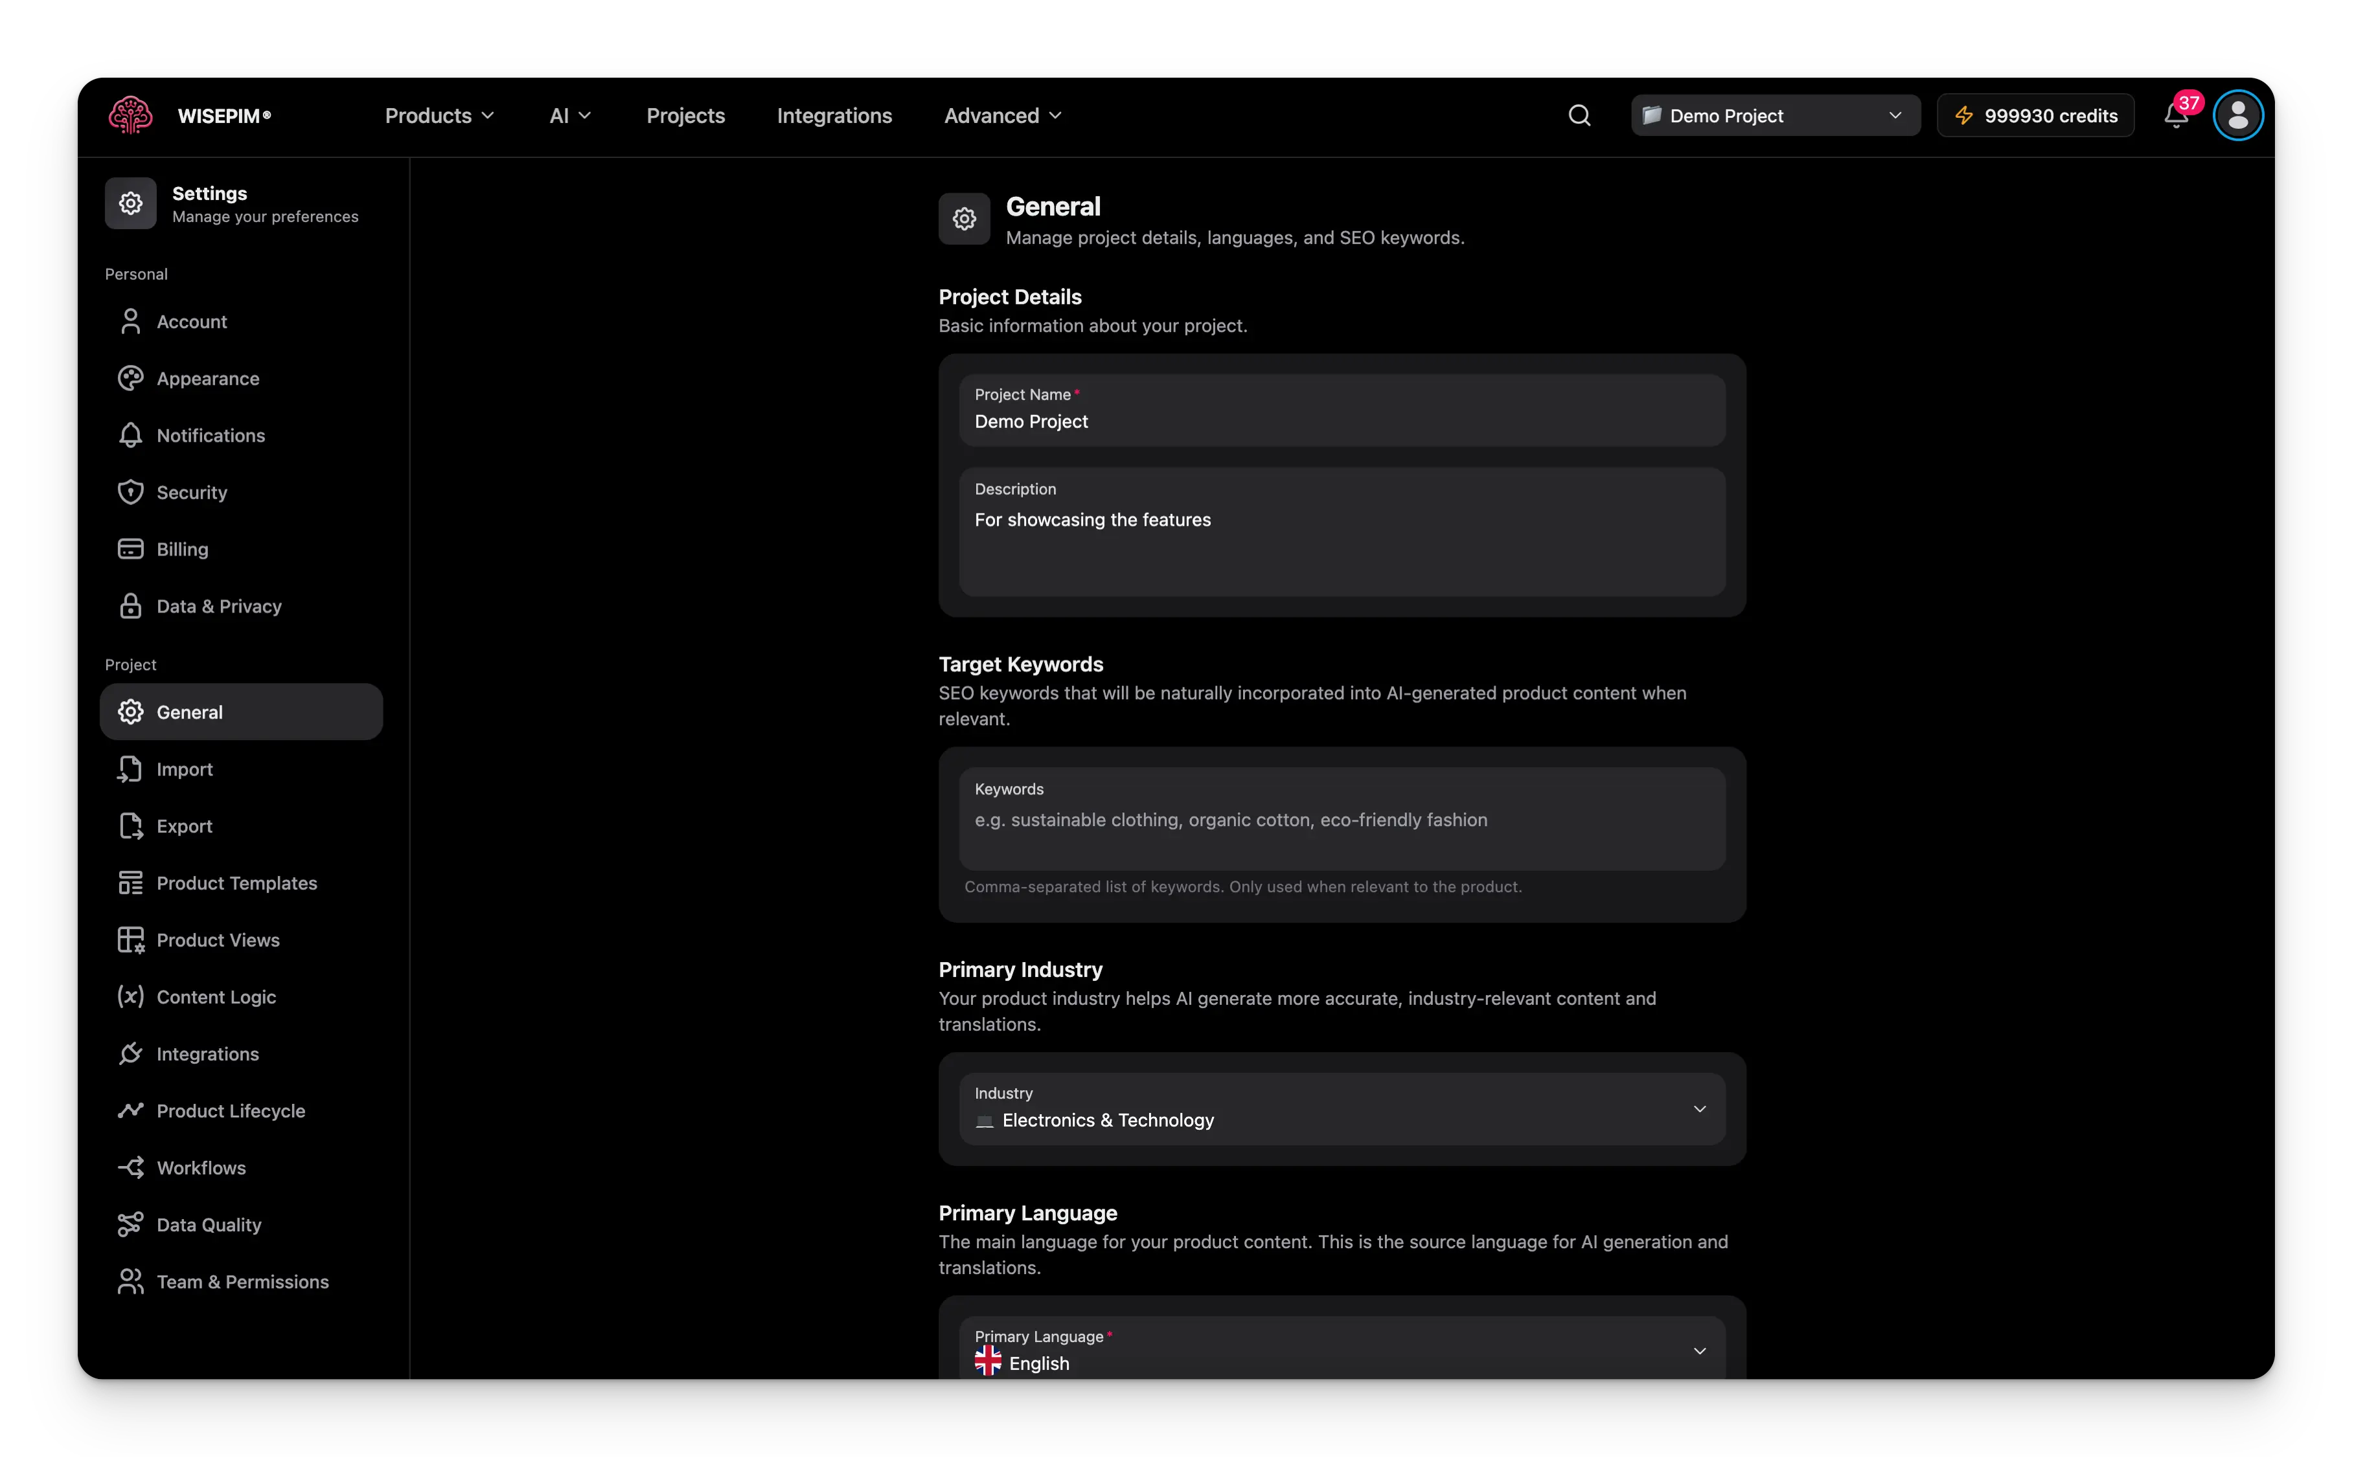Open the Advanced navigation menu

click(x=1000, y=115)
